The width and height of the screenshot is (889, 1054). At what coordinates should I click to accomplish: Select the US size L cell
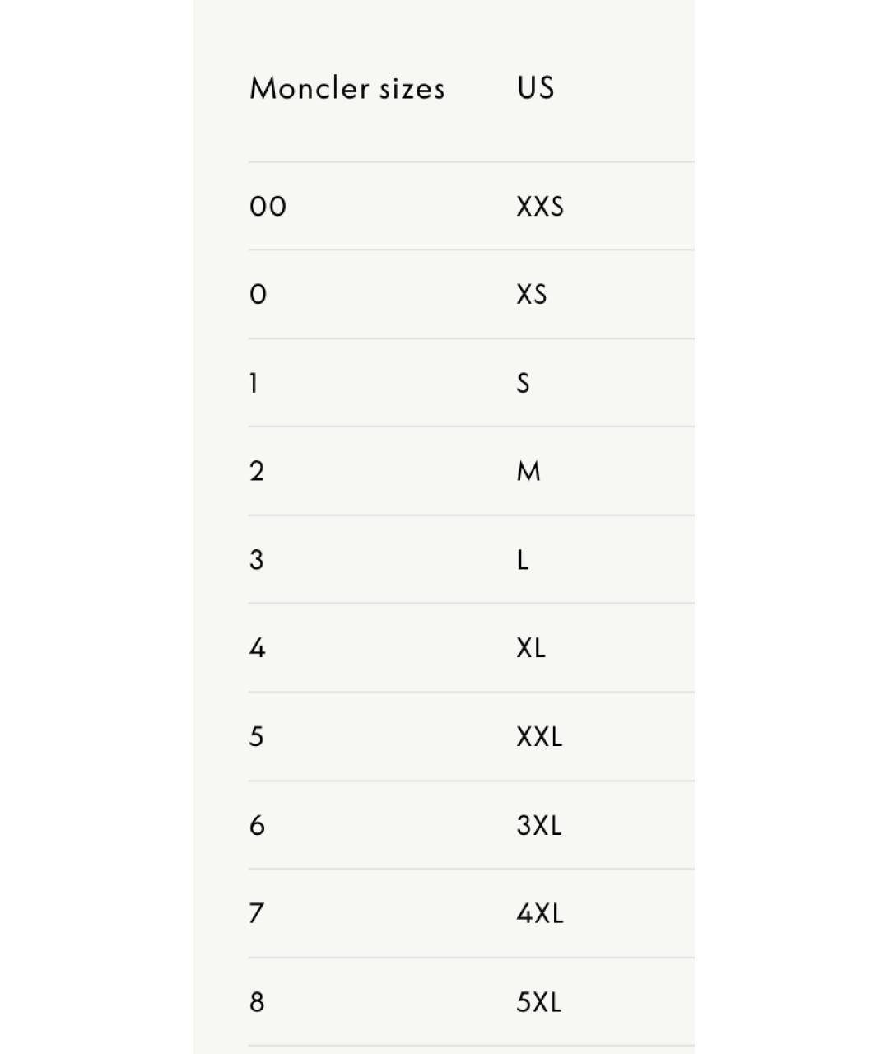tap(522, 560)
